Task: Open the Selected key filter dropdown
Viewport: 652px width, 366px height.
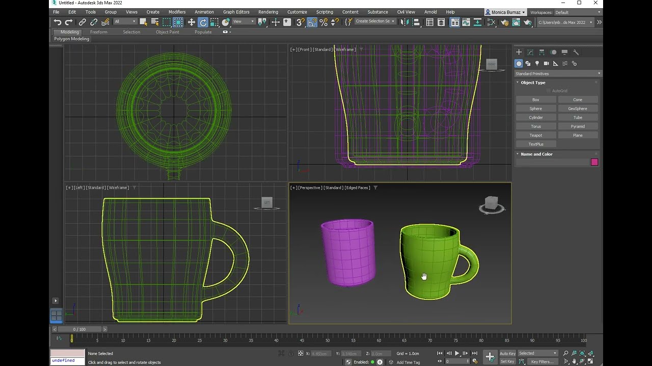Action: coord(538,353)
